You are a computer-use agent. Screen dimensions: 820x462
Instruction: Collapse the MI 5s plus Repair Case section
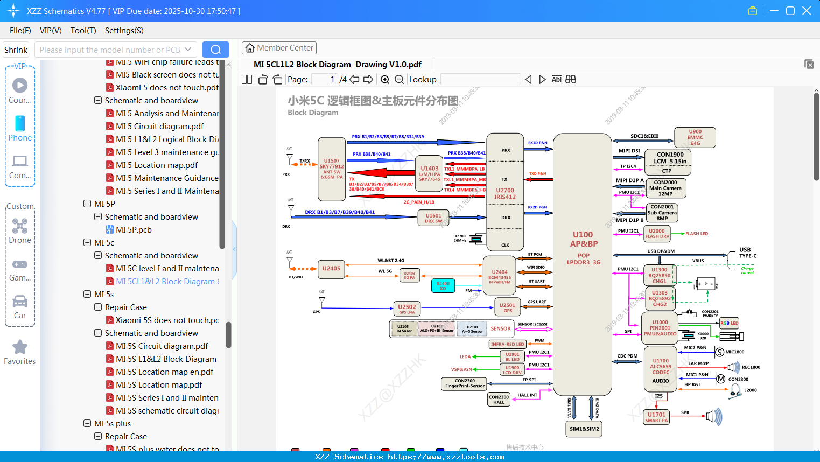(97, 436)
